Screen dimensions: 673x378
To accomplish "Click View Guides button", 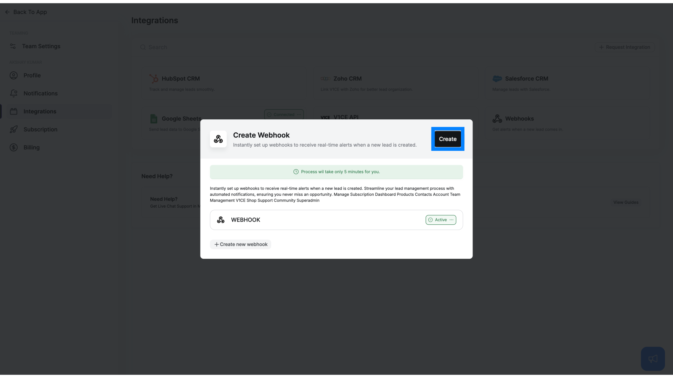I will [626, 202].
